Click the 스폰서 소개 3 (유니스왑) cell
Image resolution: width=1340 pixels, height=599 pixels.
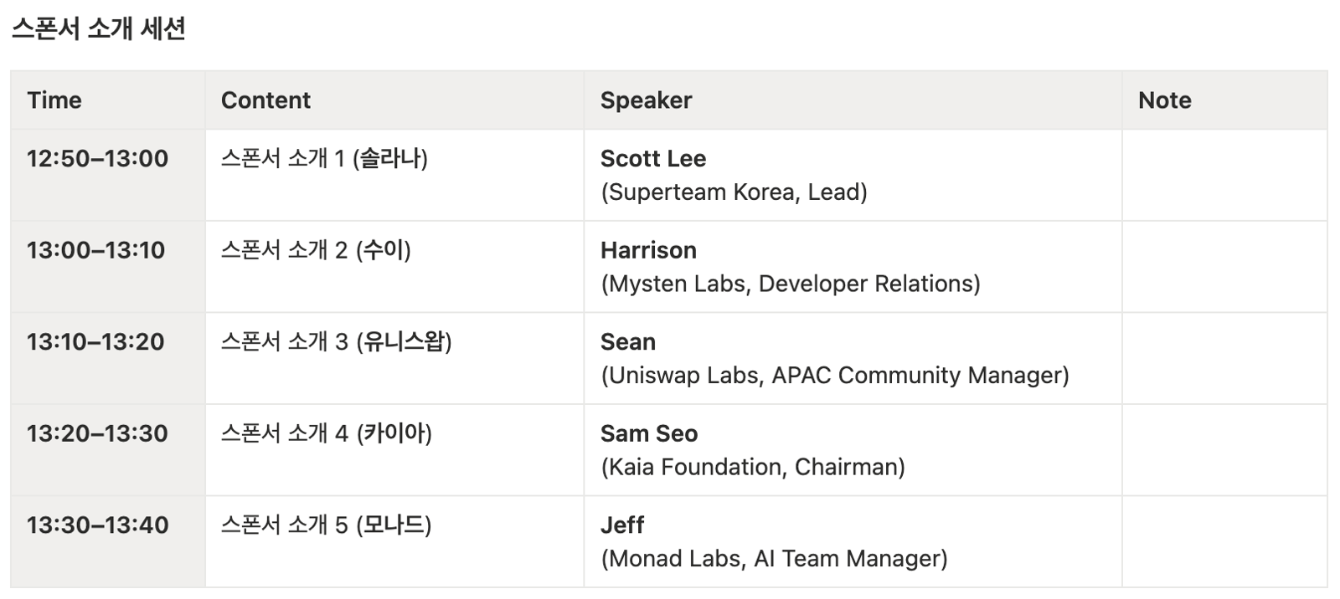(394, 358)
